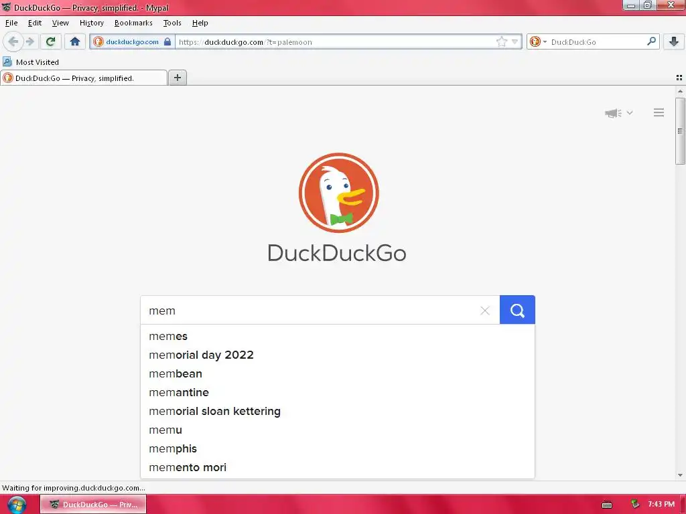Select the 'membean' suggestion

point(338,373)
